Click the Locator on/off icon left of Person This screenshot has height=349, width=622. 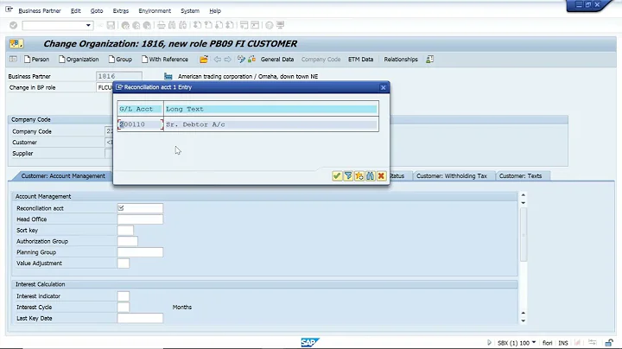[13, 59]
